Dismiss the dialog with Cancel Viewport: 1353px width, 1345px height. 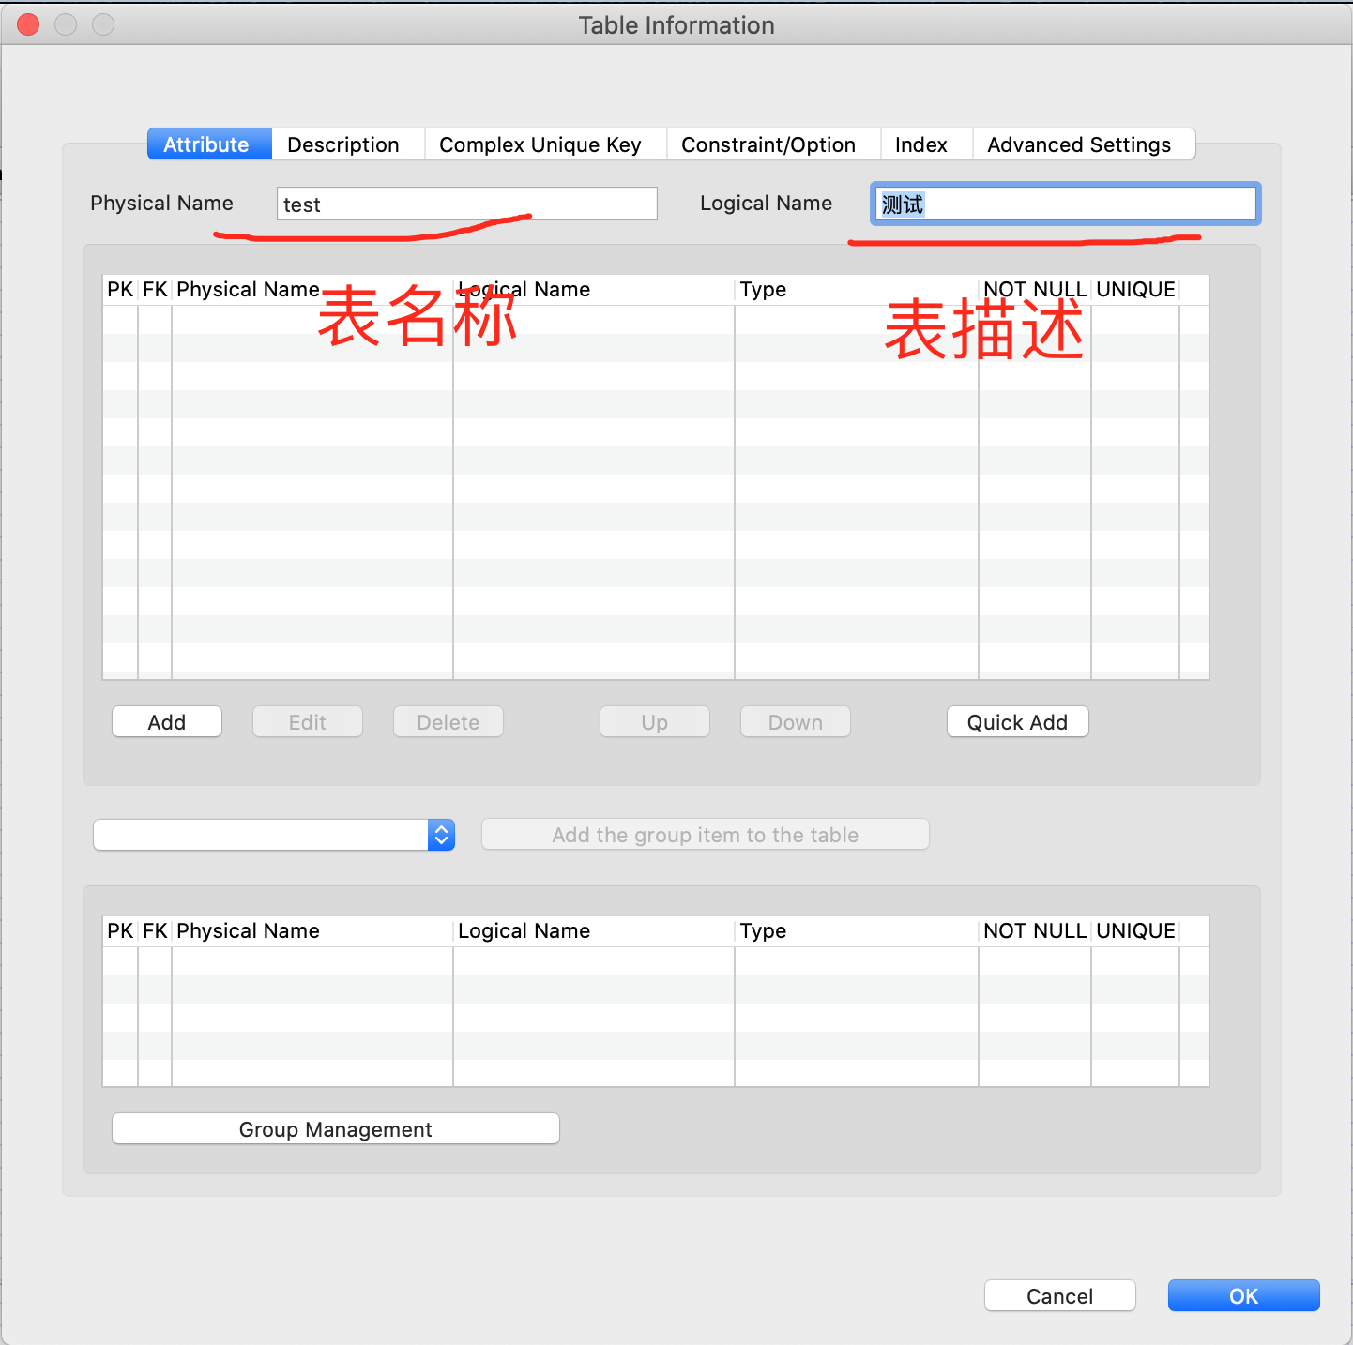pos(1059,1295)
